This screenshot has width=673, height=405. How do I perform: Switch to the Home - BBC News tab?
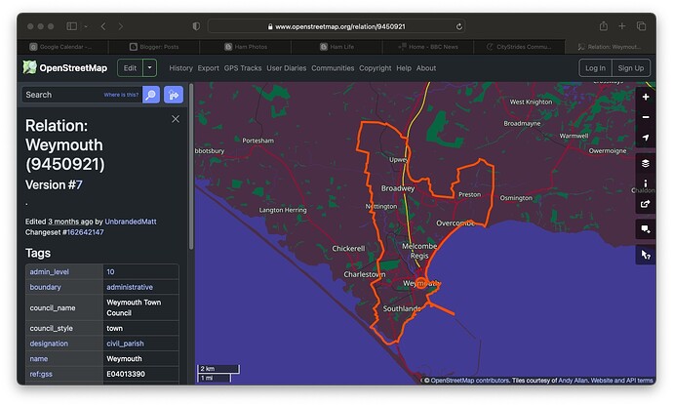pos(430,46)
